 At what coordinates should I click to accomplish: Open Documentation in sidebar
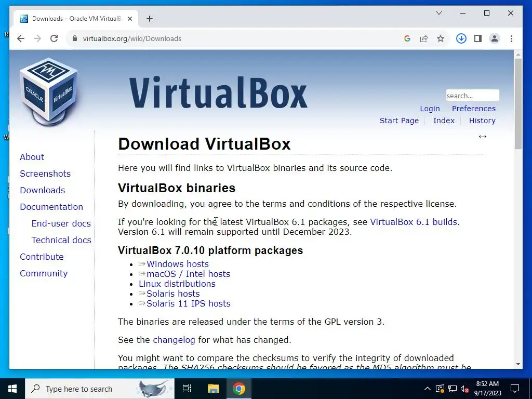[x=51, y=207]
